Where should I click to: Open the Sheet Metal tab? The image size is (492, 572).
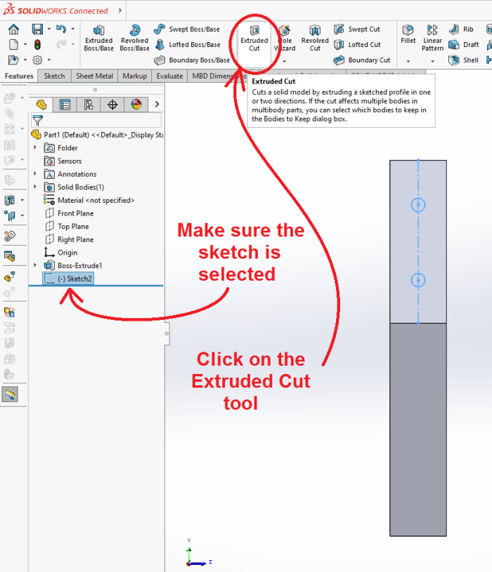coord(94,76)
